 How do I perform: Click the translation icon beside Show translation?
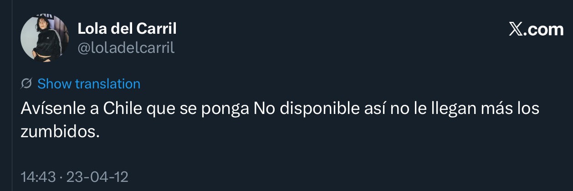pyautogui.click(x=26, y=84)
